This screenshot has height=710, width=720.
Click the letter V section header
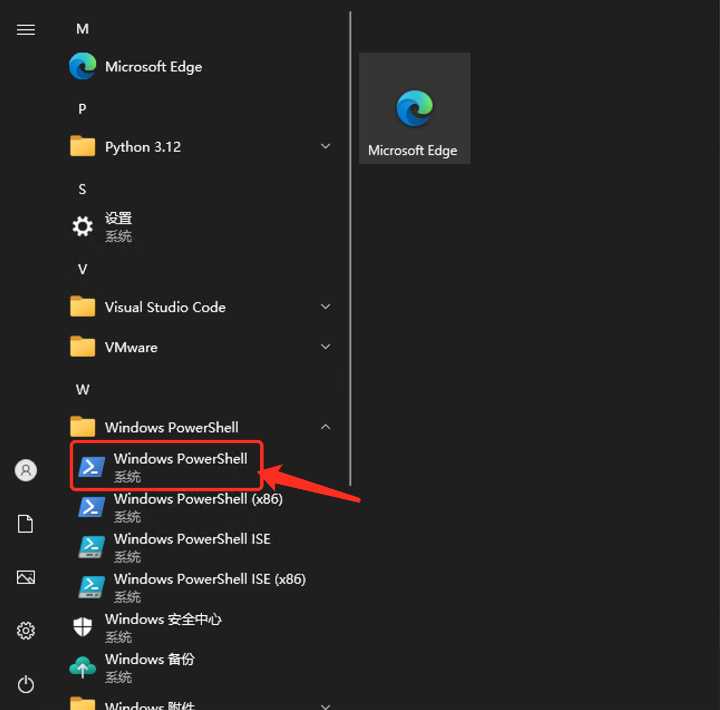click(x=82, y=270)
